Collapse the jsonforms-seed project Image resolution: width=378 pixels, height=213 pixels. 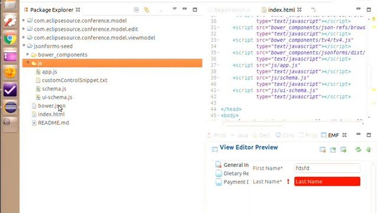click(24, 46)
